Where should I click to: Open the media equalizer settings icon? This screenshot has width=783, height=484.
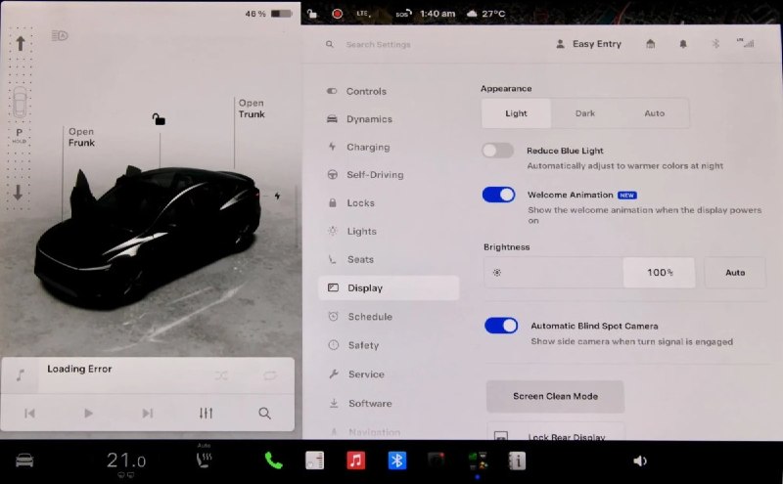(x=206, y=414)
